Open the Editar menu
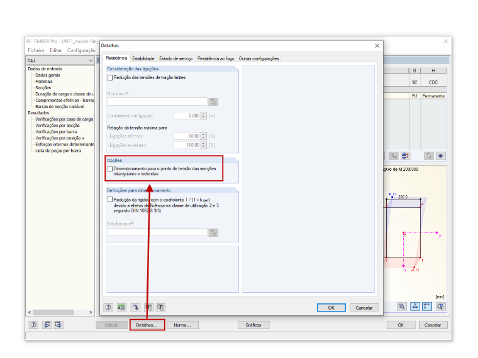Screen dimensions: 478x358 56,50
